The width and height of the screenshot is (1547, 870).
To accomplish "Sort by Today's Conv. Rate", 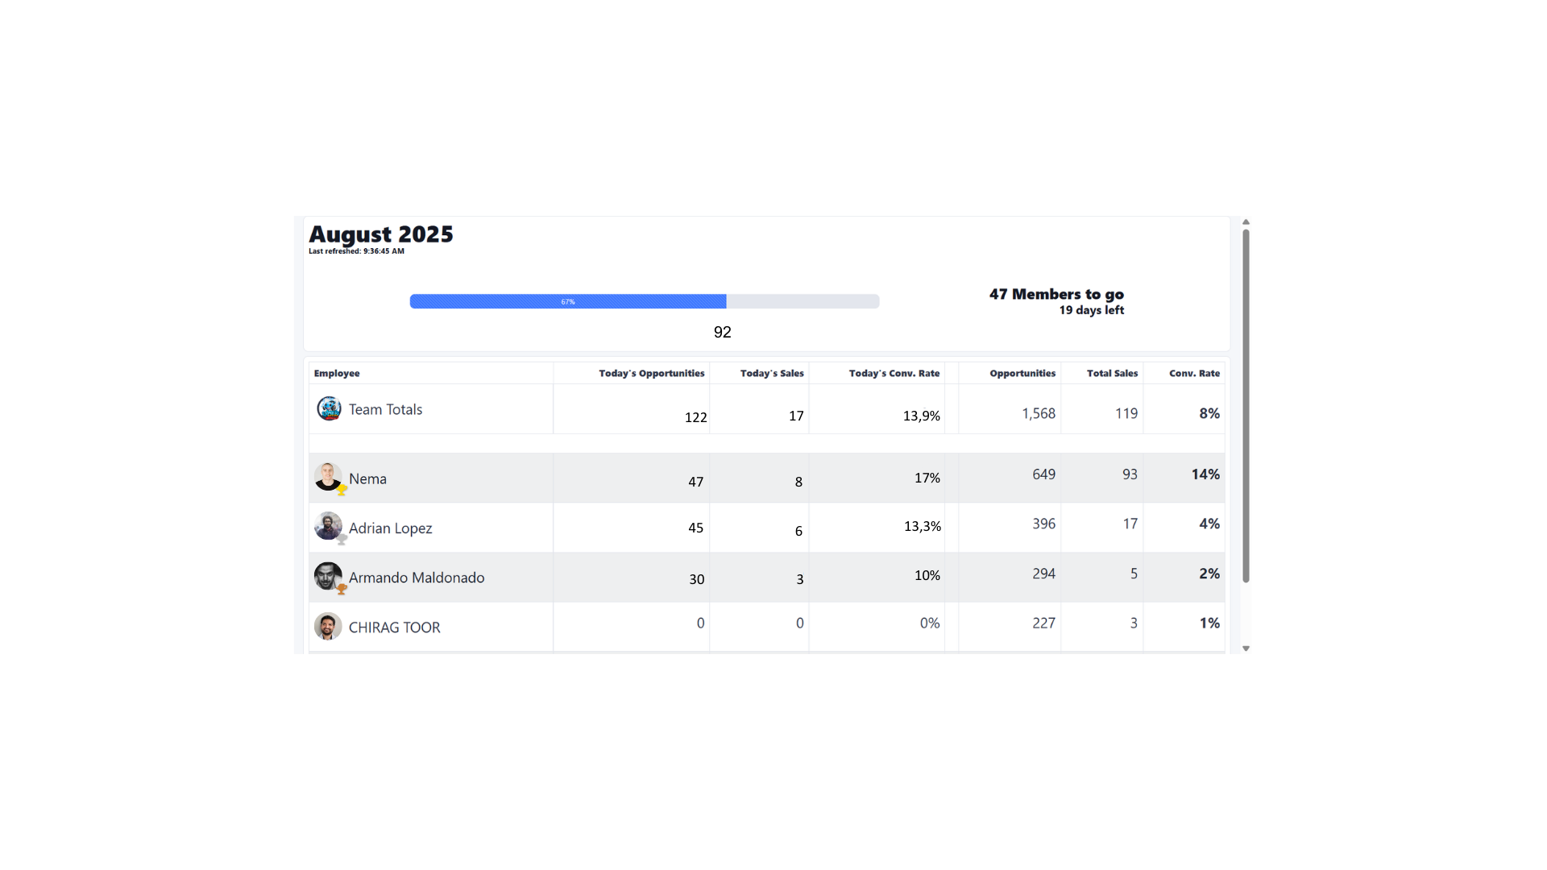I will [894, 373].
